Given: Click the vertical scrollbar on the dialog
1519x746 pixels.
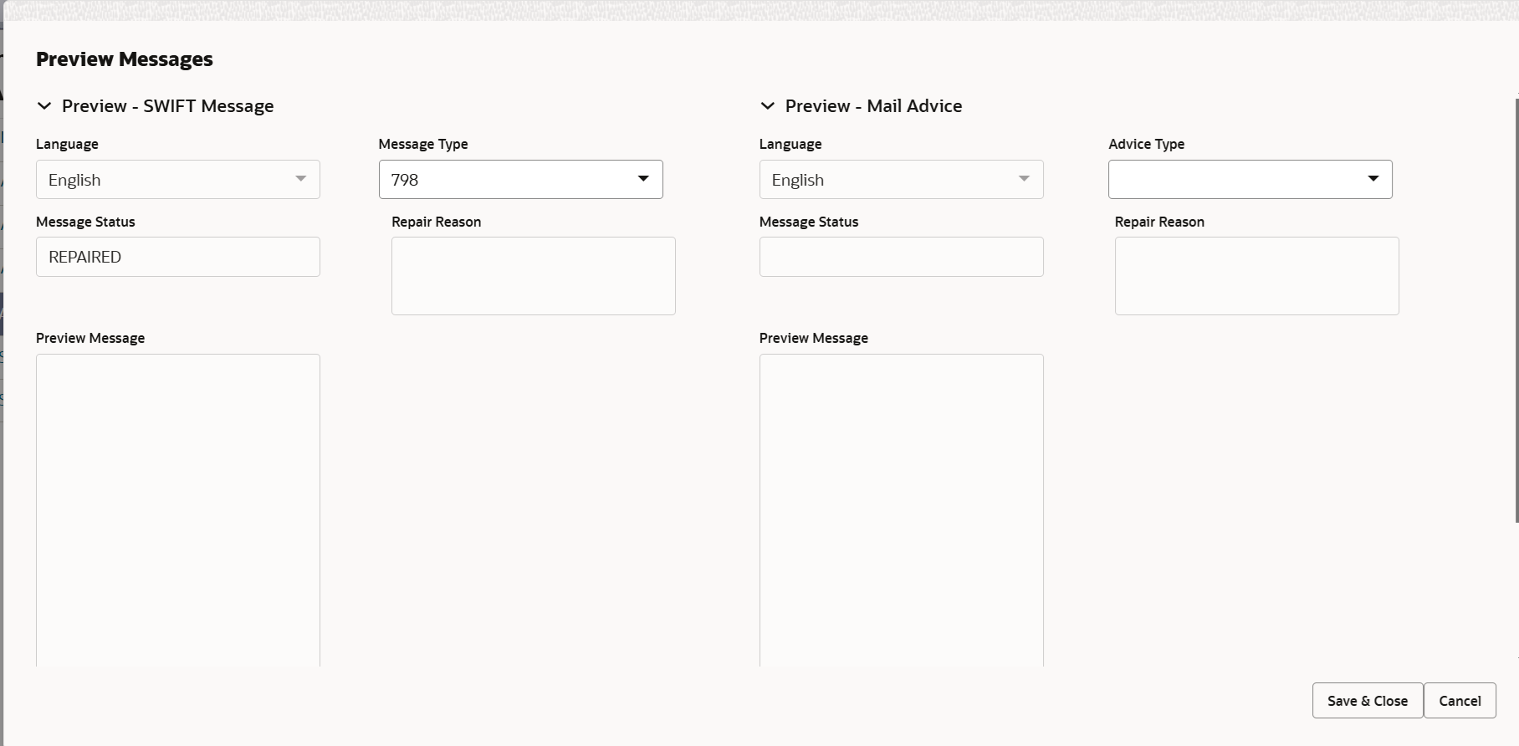Looking at the screenshot, I should (x=1516, y=310).
